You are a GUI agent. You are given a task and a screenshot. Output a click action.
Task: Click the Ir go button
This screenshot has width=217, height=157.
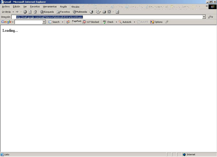tap(210, 17)
